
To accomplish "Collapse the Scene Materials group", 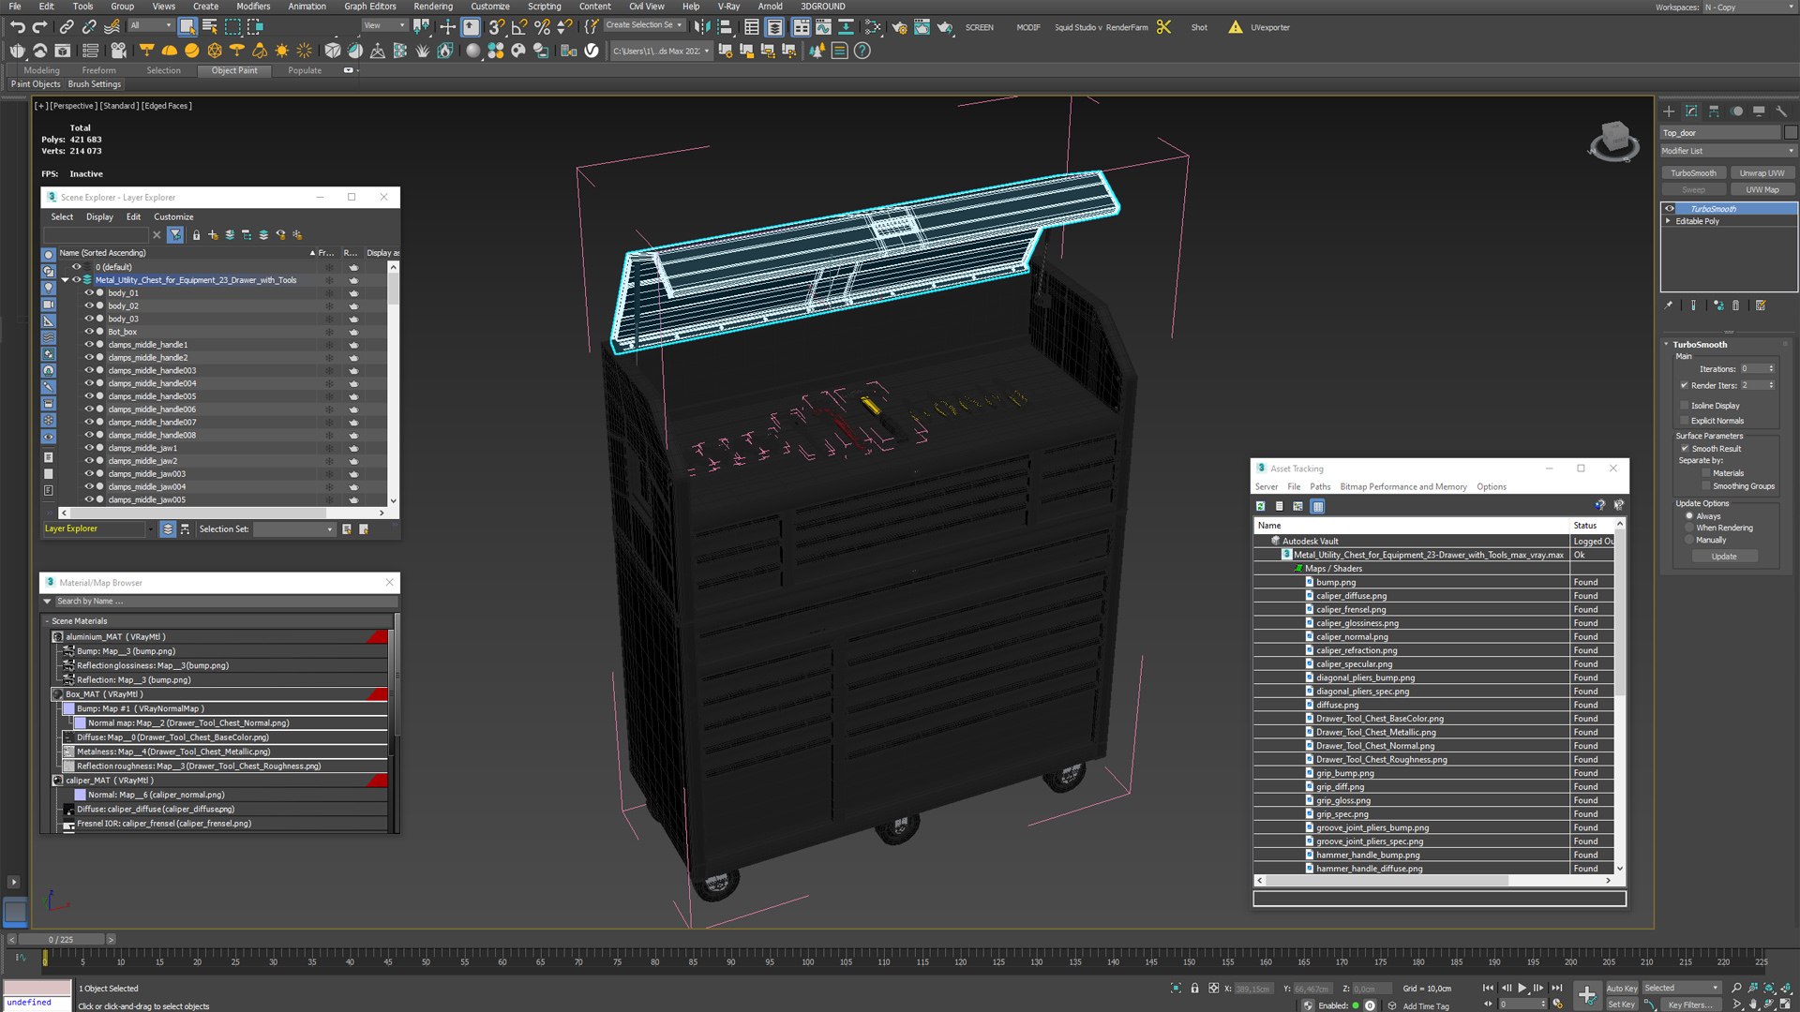I will tap(47, 621).
